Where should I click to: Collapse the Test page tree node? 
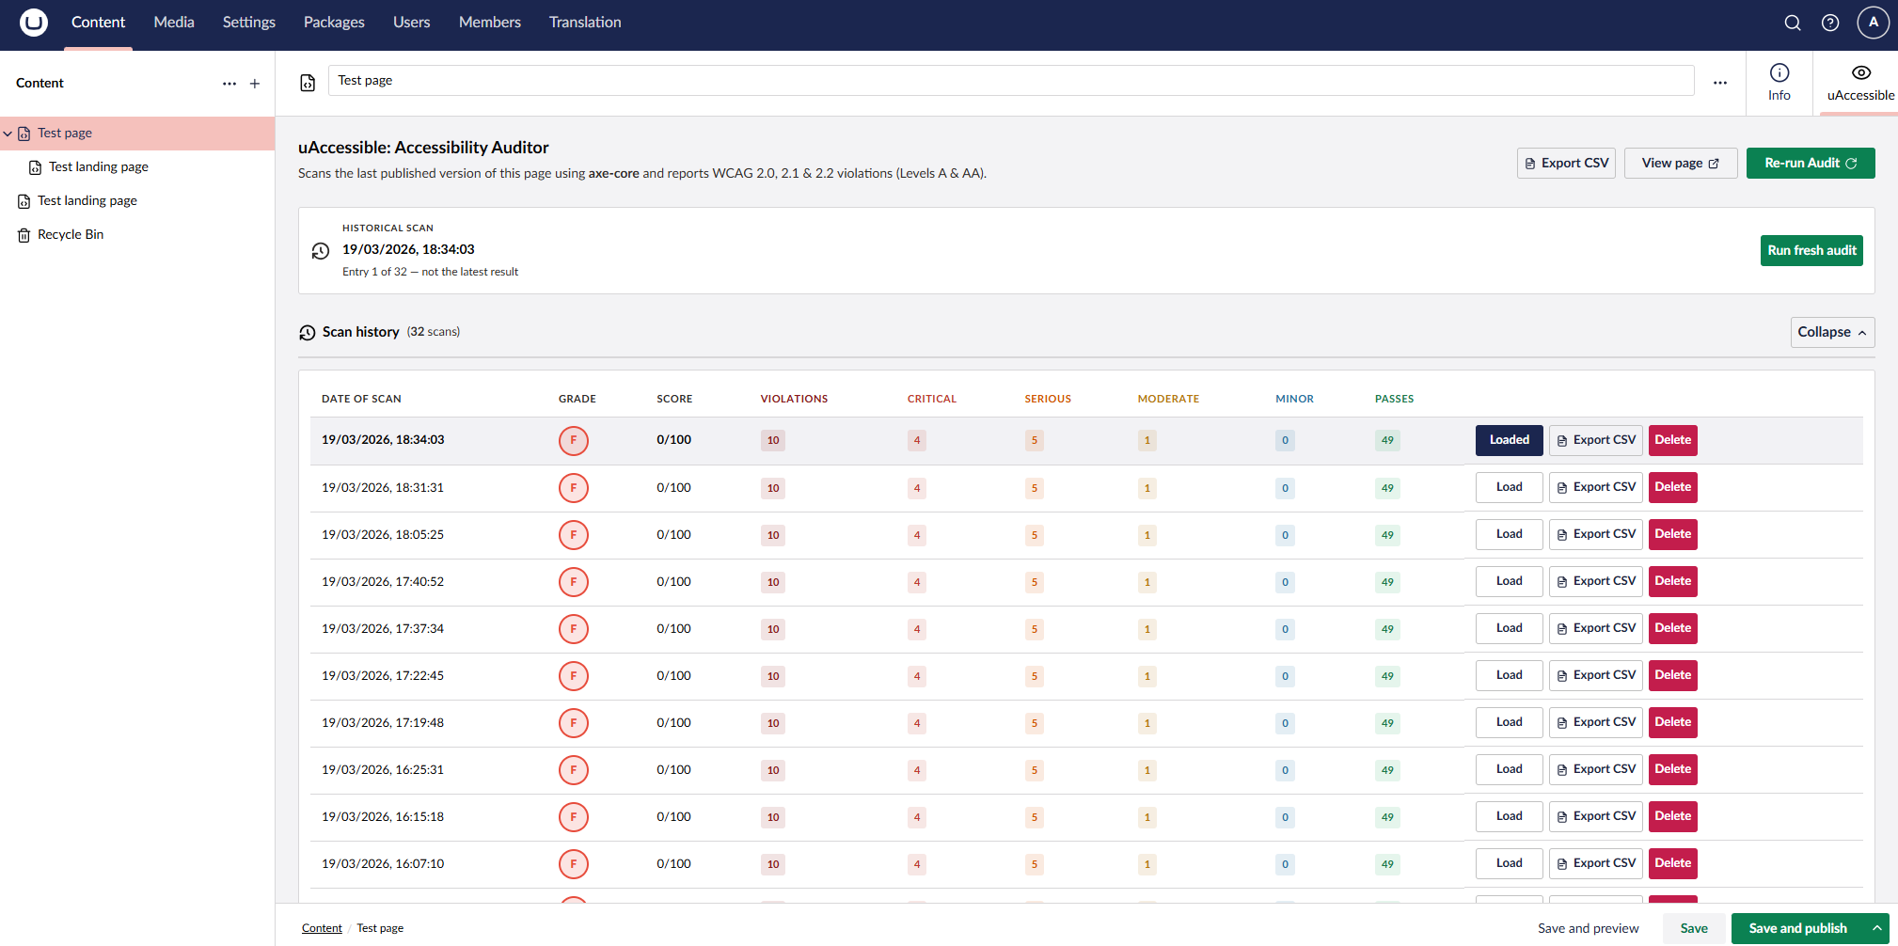point(8,133)
